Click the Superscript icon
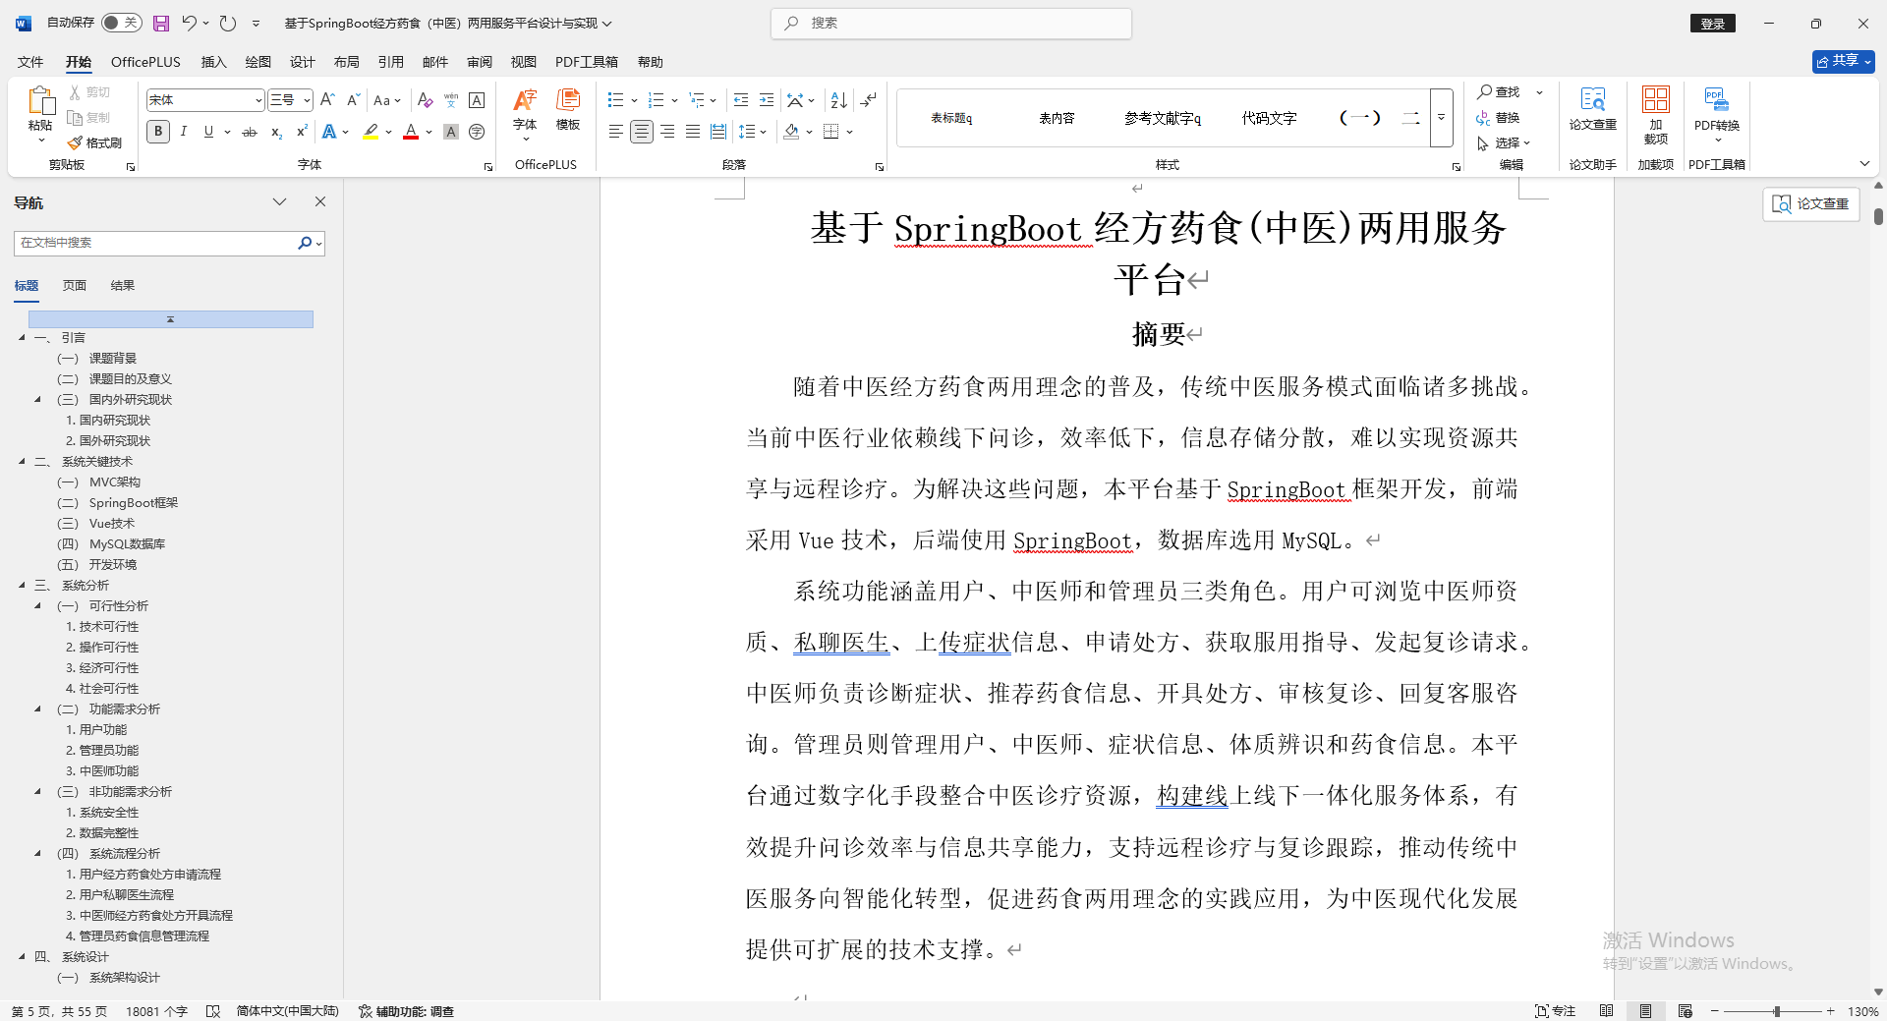Image resolution: width=1887 pixels, height=1021 pixels. [x=302, y=132]
